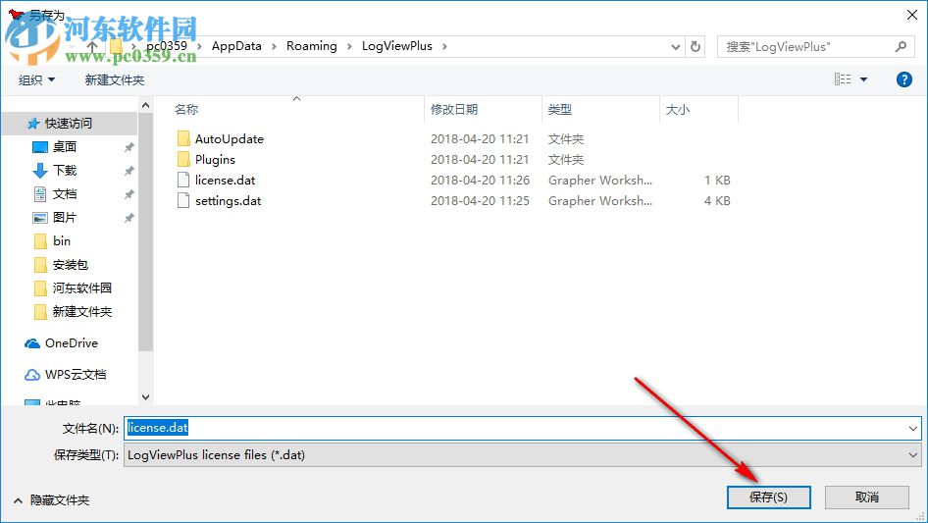
Task: Expand chevron after LogViewPlus breadcrumb
Action: pos(444,46)
